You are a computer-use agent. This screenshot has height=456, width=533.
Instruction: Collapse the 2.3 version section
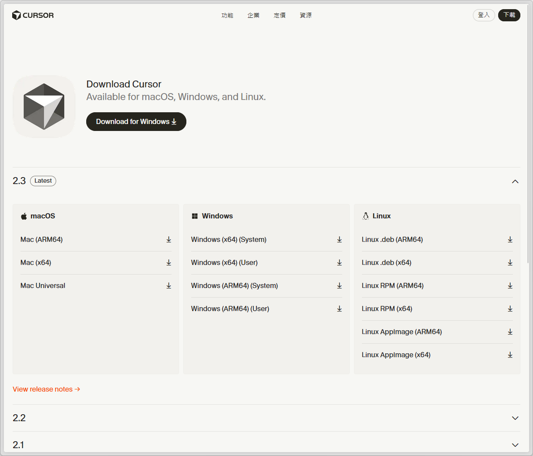tap(515, 181)
